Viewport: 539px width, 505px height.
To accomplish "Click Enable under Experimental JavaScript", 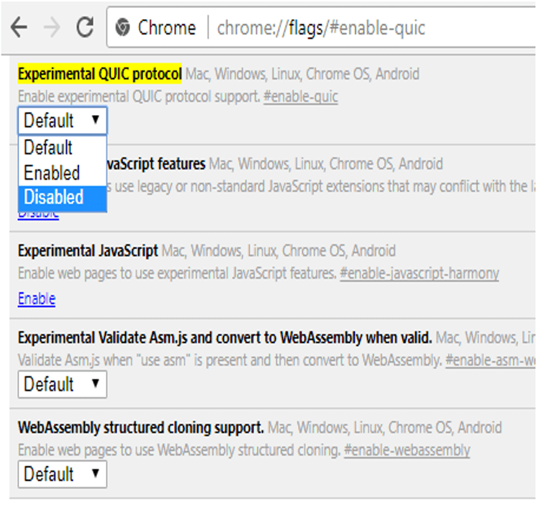I will pyautogui.click(x=35, y=299).
